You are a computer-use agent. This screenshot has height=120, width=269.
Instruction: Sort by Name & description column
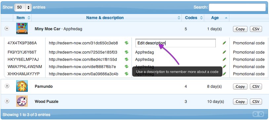click(x=106, y=18)
